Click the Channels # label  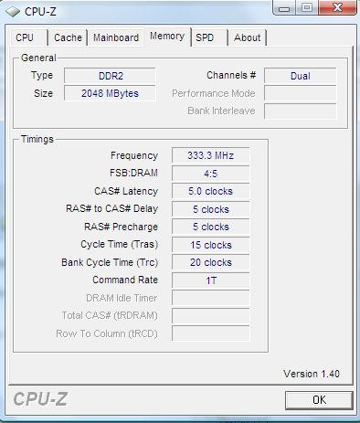(x=231, y=75)
